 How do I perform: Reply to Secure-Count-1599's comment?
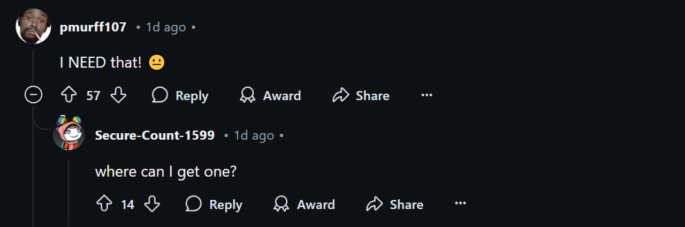[214, 204]
